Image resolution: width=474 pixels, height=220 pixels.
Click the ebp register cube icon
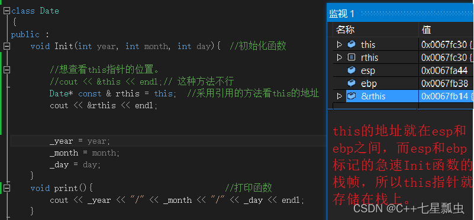(x=352, y=83)
